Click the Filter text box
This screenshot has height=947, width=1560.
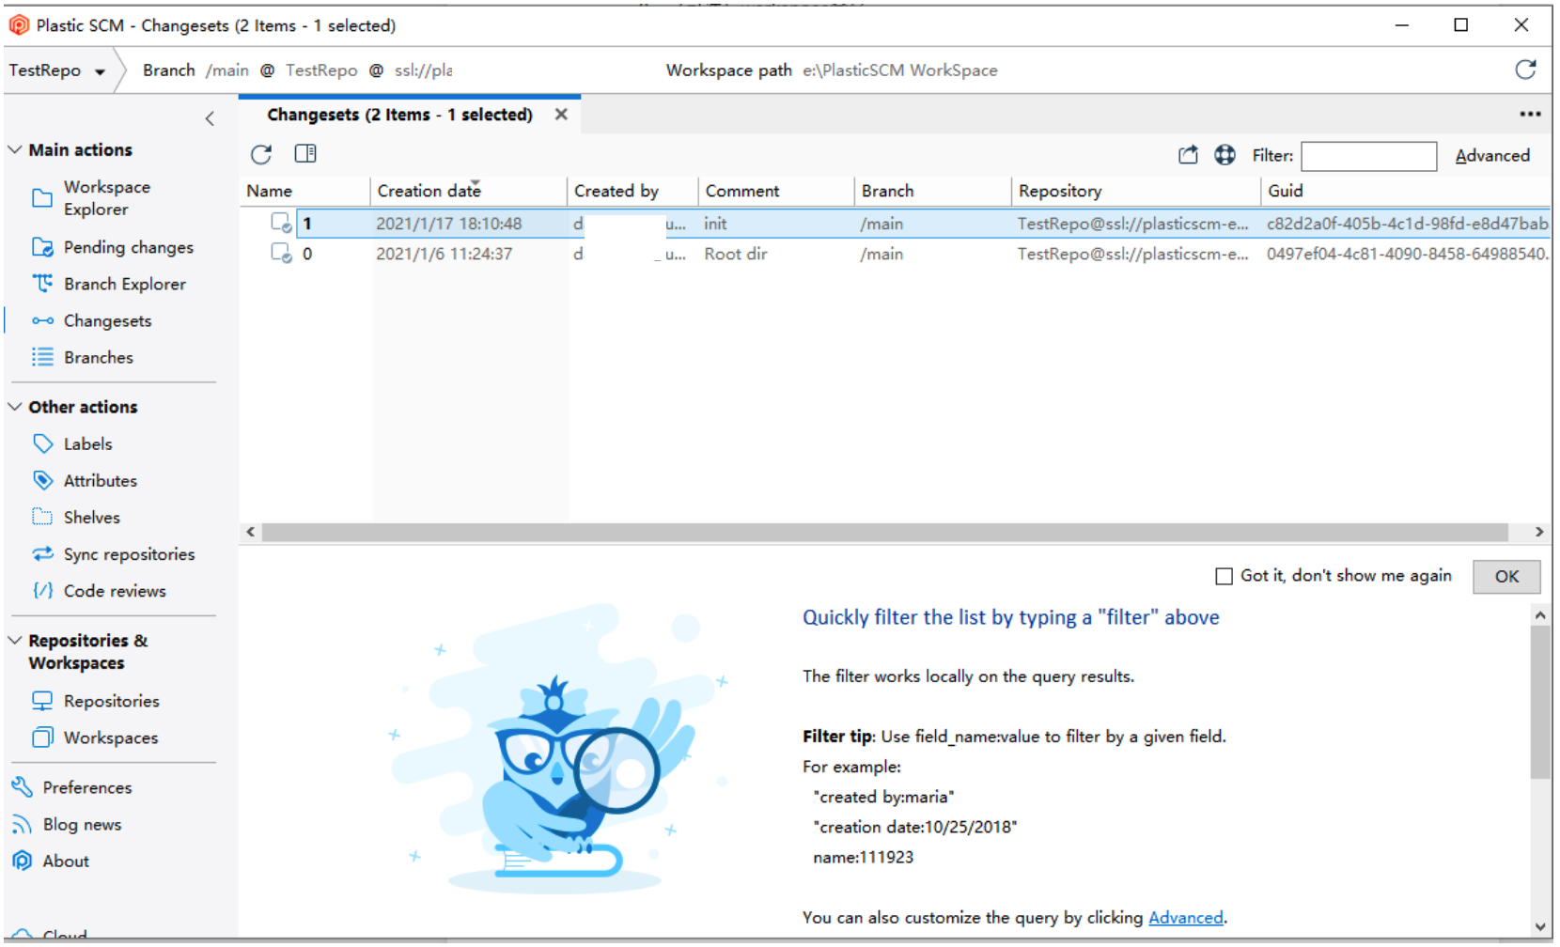[1368, 156]
